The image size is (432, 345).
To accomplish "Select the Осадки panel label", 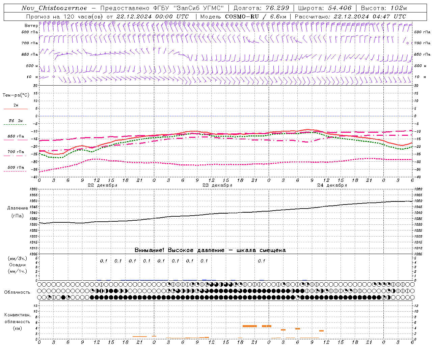I will 18,265.
